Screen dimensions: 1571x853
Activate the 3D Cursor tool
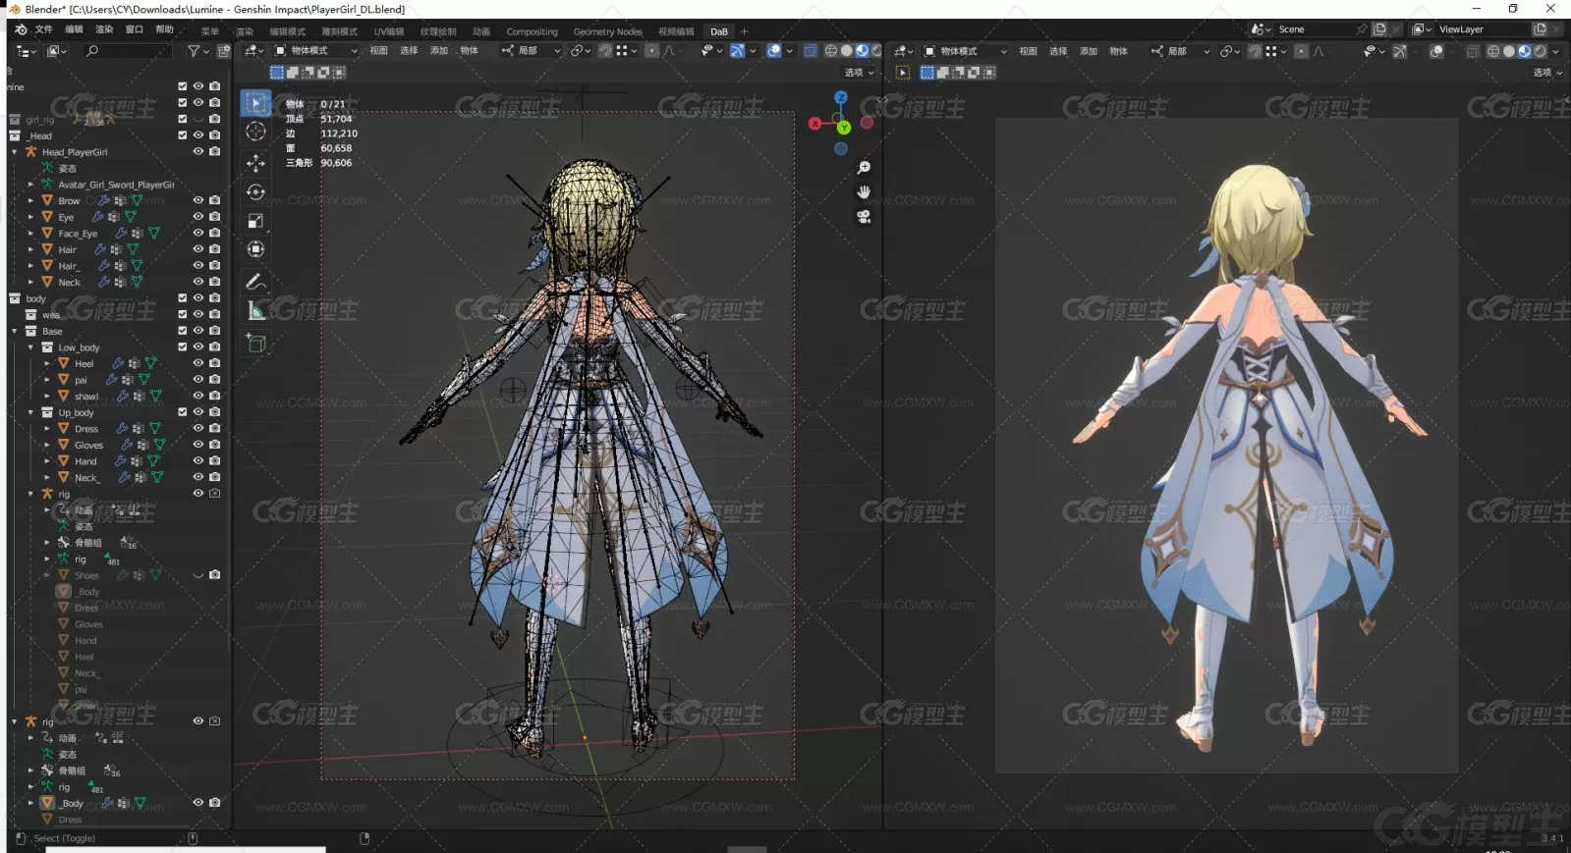(255, 132)
